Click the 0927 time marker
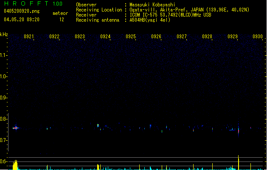Screen dimensions: 267x170 click(x=182, y=37)
